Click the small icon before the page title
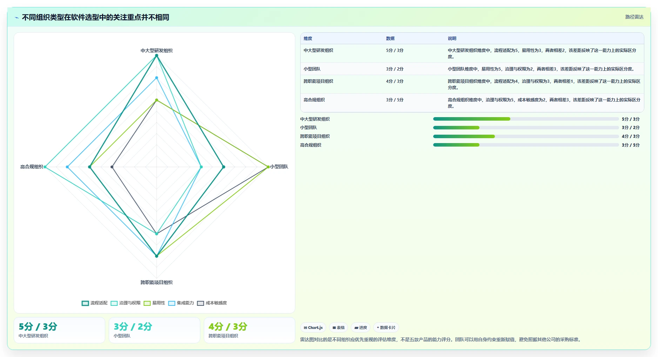The height and width of the screenshot is (357, 658). coord(16,18)
